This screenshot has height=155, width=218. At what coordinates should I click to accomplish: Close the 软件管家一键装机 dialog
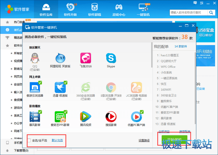click(x=193, y=26)
